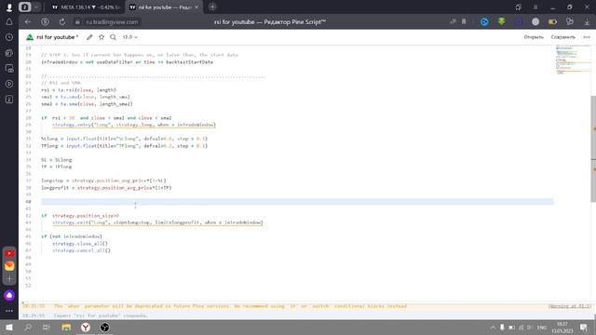The width and height of the screenshot is (596, 335).
Task: Open Windows Task View
Action: 47,327
